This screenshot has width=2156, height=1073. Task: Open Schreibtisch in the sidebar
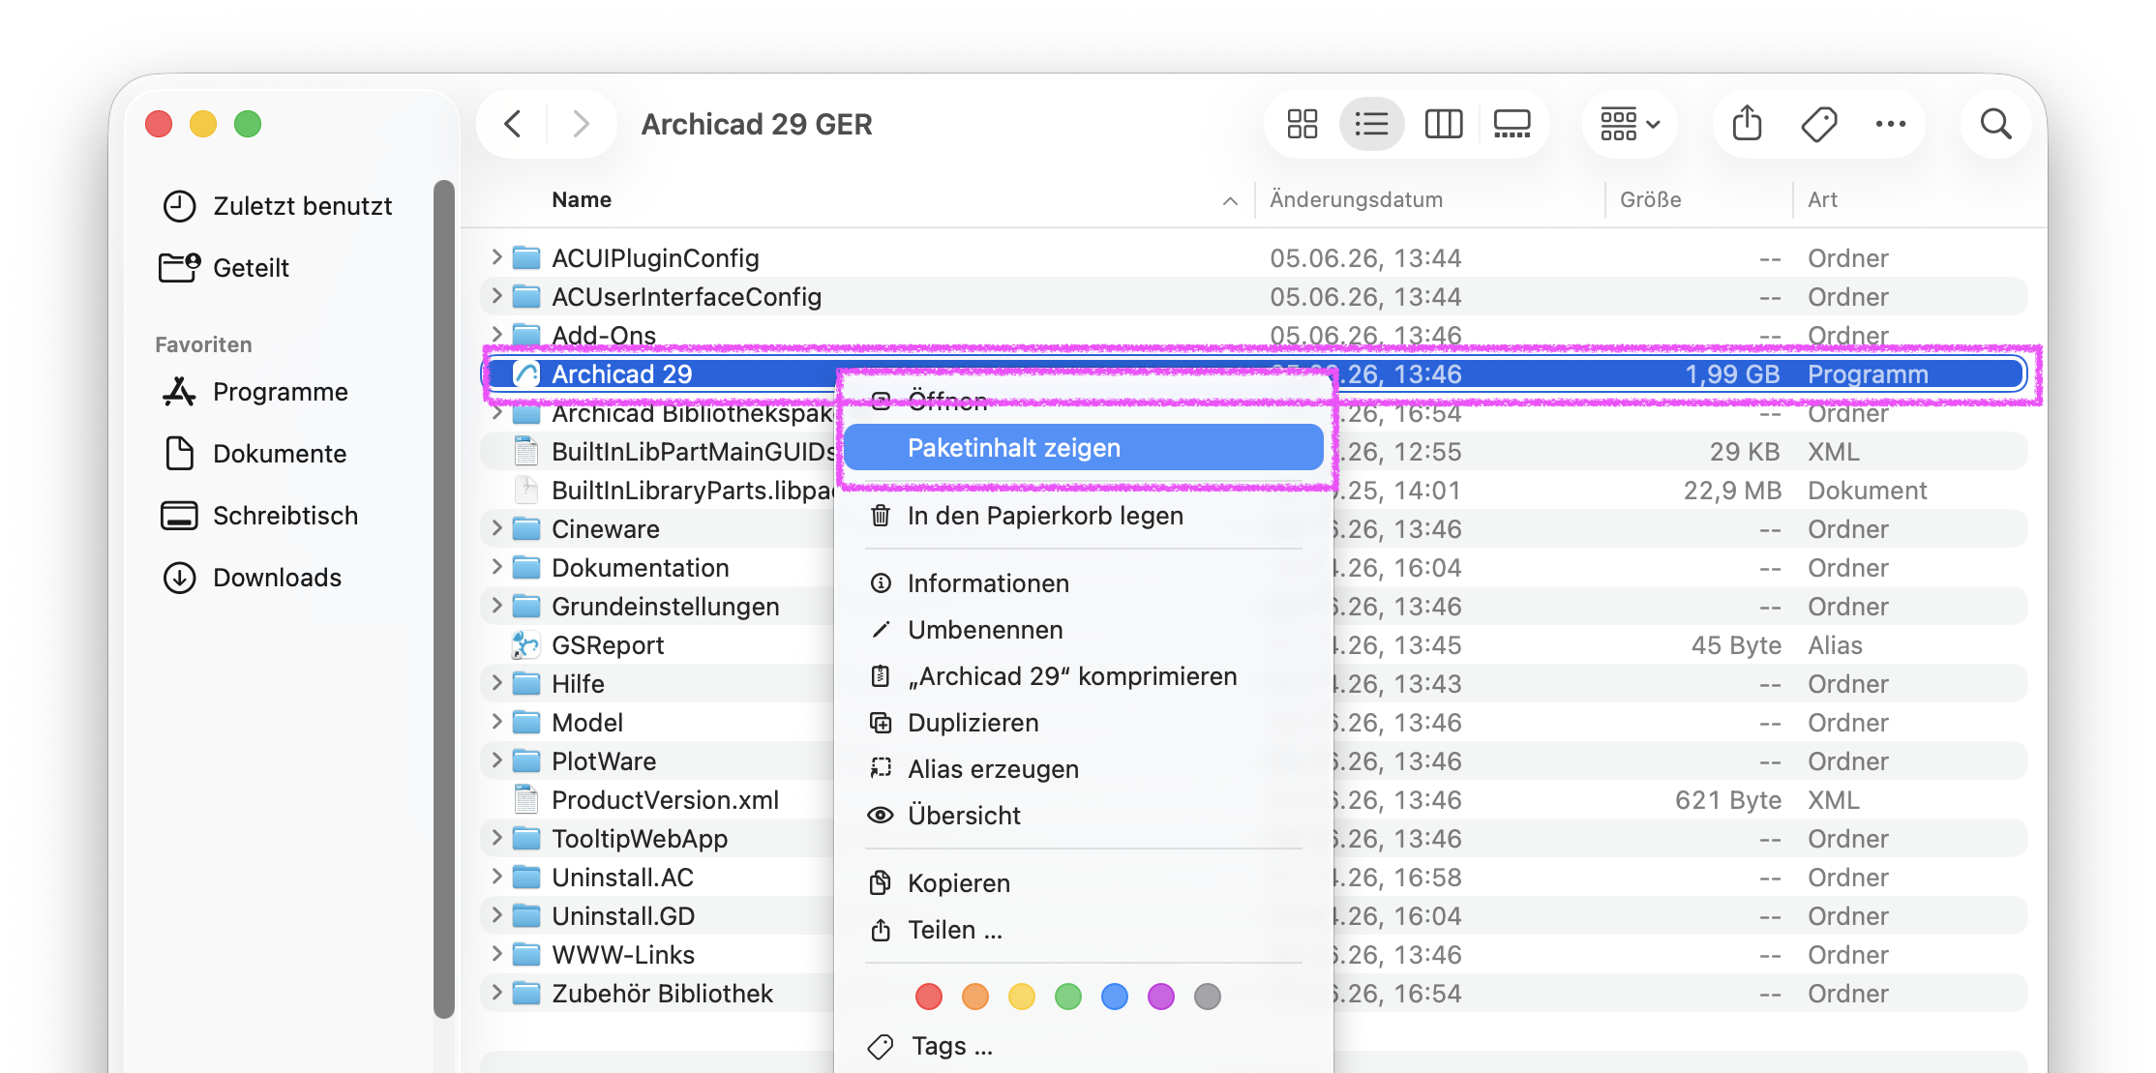[x=259, y=516]
